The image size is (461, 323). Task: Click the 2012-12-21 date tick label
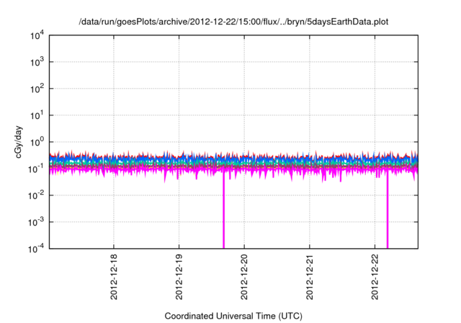point(310,277)
